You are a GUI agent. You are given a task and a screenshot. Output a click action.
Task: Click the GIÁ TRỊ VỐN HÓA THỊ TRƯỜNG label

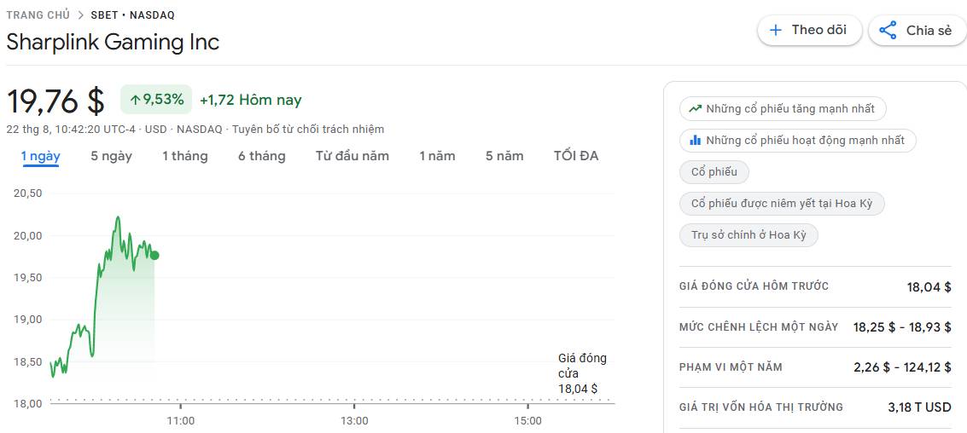coord(761,407)
